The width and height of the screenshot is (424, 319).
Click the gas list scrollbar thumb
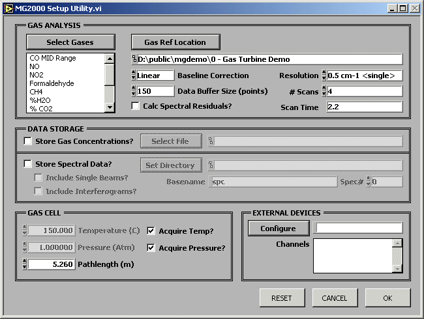click(110, 75)
